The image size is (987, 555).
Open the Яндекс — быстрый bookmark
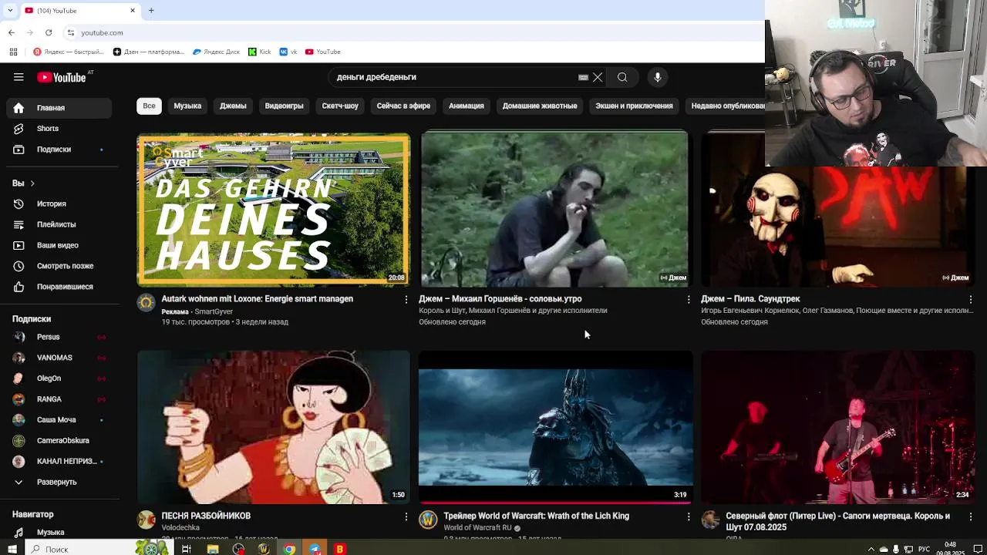[69, 52]
